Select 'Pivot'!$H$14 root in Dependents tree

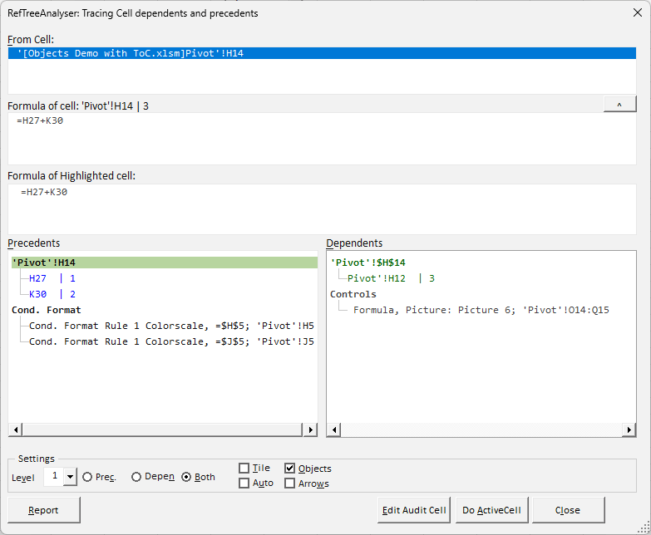(367, 263)
